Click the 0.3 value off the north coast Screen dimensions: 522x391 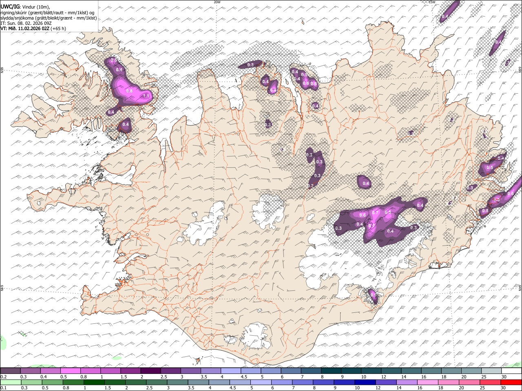(250, 65)
